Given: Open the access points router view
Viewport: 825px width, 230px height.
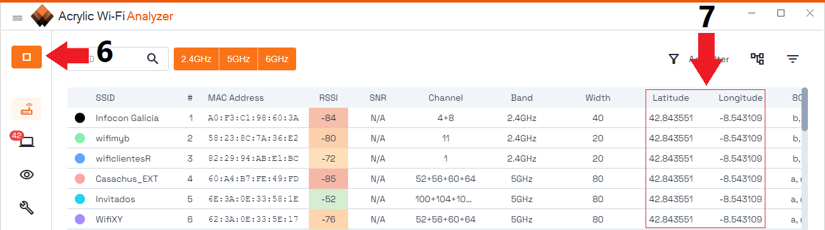Looking at the screenshot, I should 27,110.
